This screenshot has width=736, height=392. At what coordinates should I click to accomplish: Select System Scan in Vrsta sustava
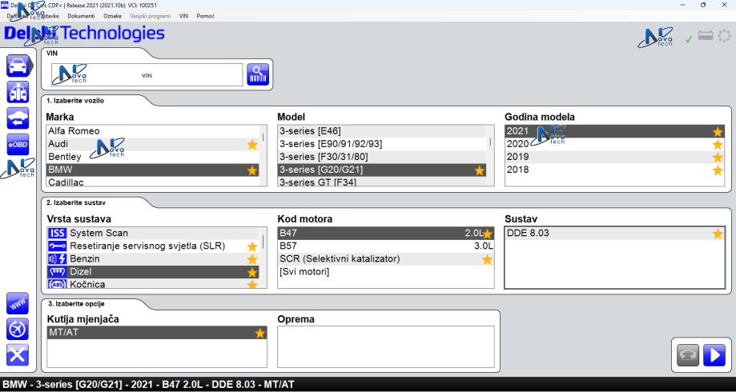[153, 233]
